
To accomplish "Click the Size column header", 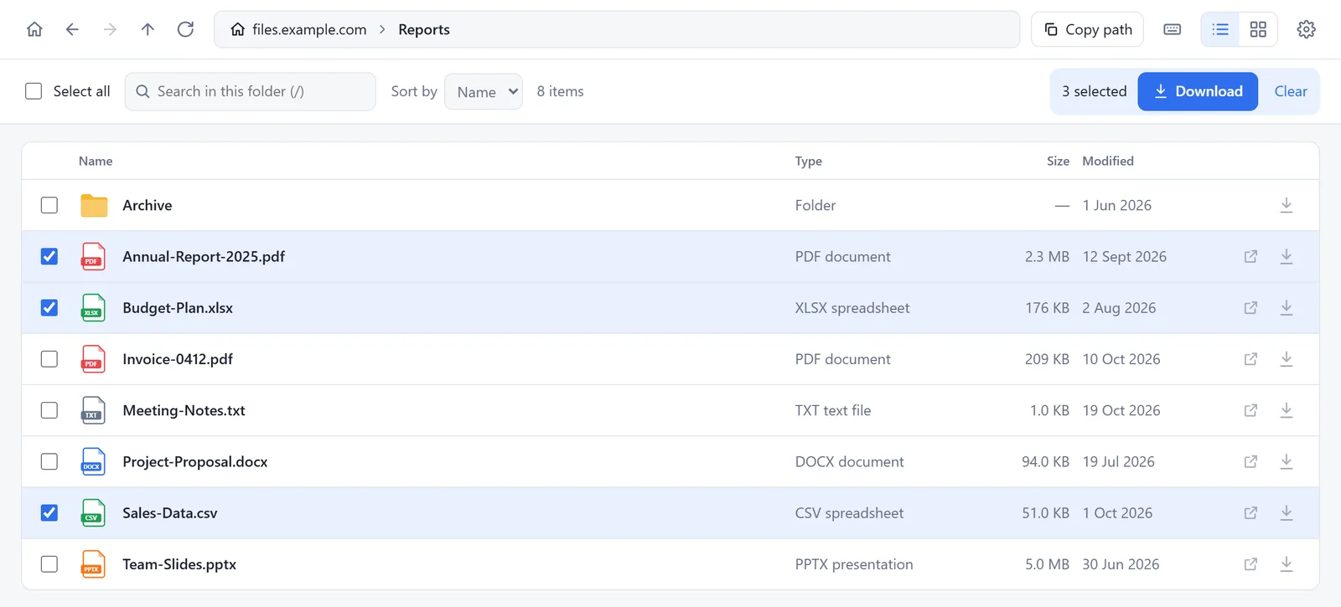I will [1058, 161].
